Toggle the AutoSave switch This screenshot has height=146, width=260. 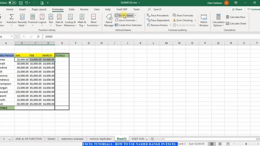click(x=12, y=3)
